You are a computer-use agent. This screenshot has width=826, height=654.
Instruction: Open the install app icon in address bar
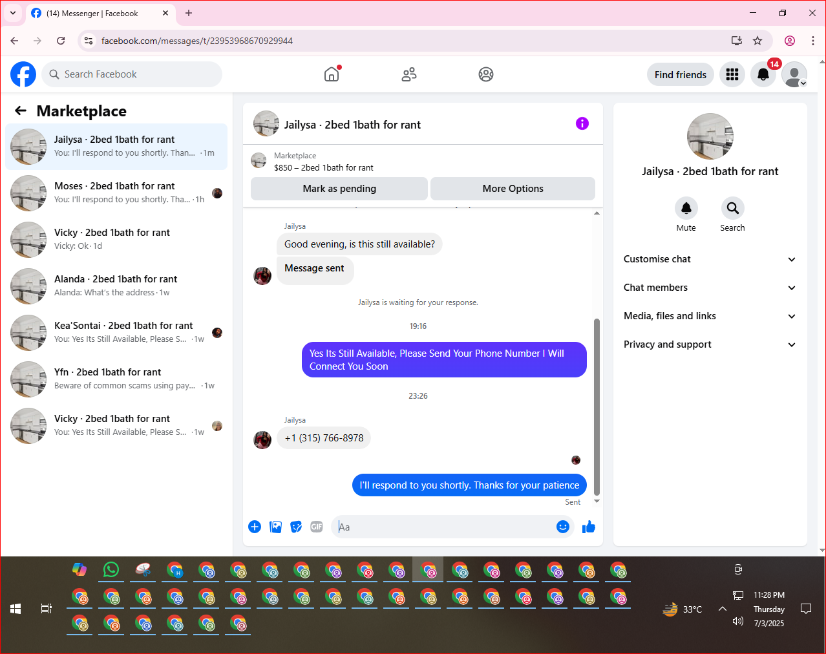[x=736, y=41]
